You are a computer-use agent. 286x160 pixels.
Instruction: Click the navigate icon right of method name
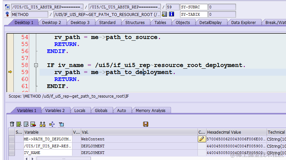tap(164, 14)
